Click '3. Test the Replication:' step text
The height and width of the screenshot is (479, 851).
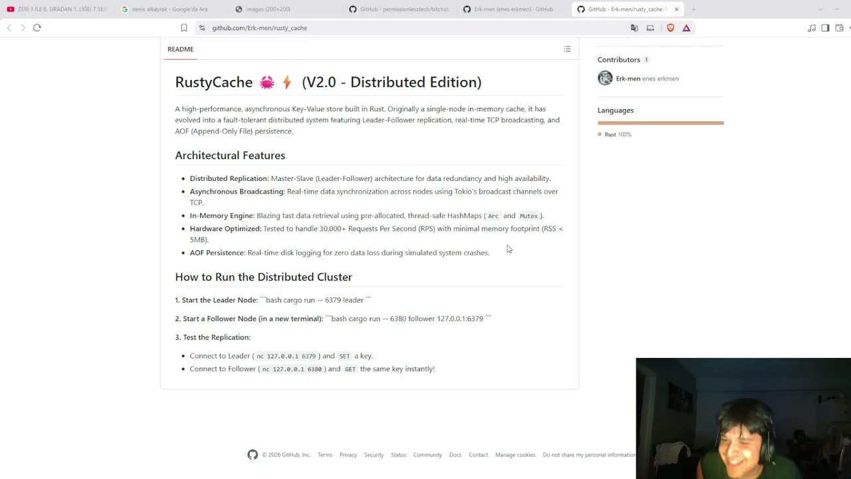[213, 337]
